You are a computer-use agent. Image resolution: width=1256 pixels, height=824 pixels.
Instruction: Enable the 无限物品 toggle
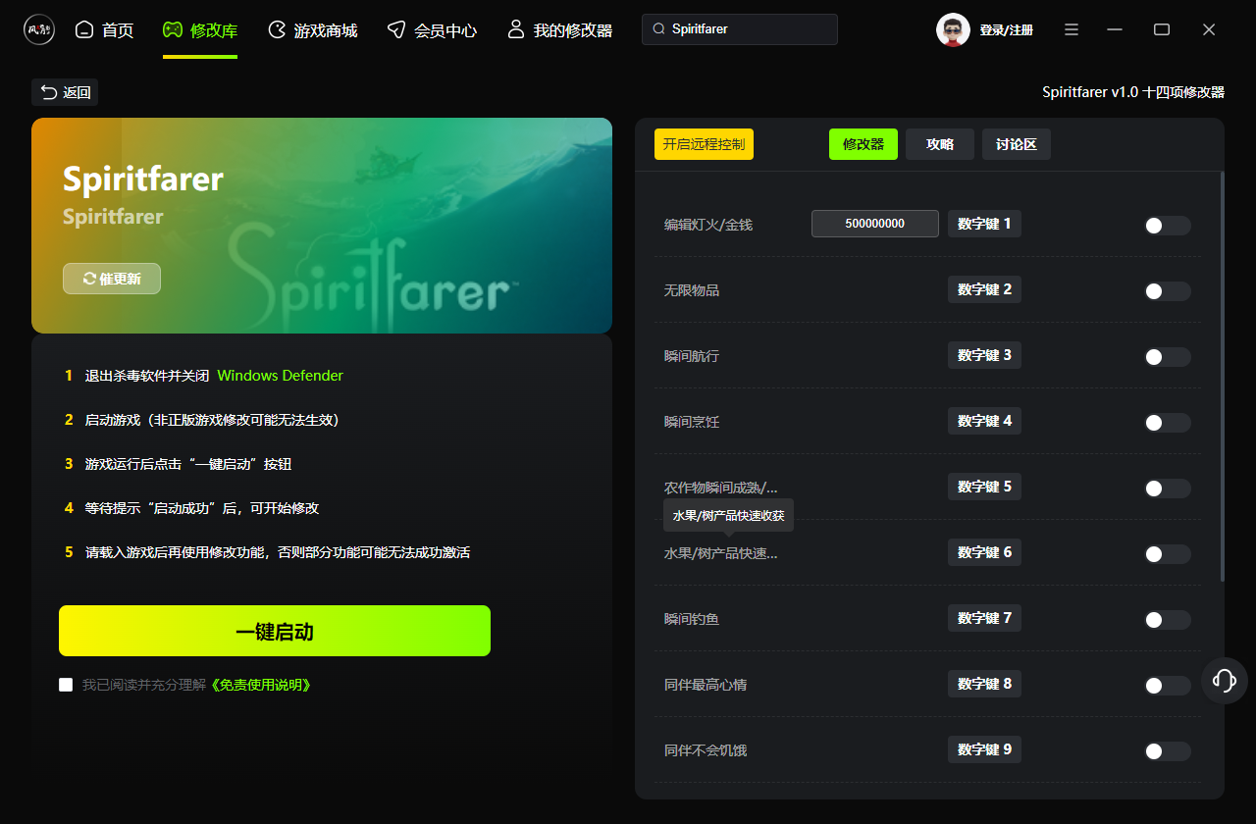1167,291
